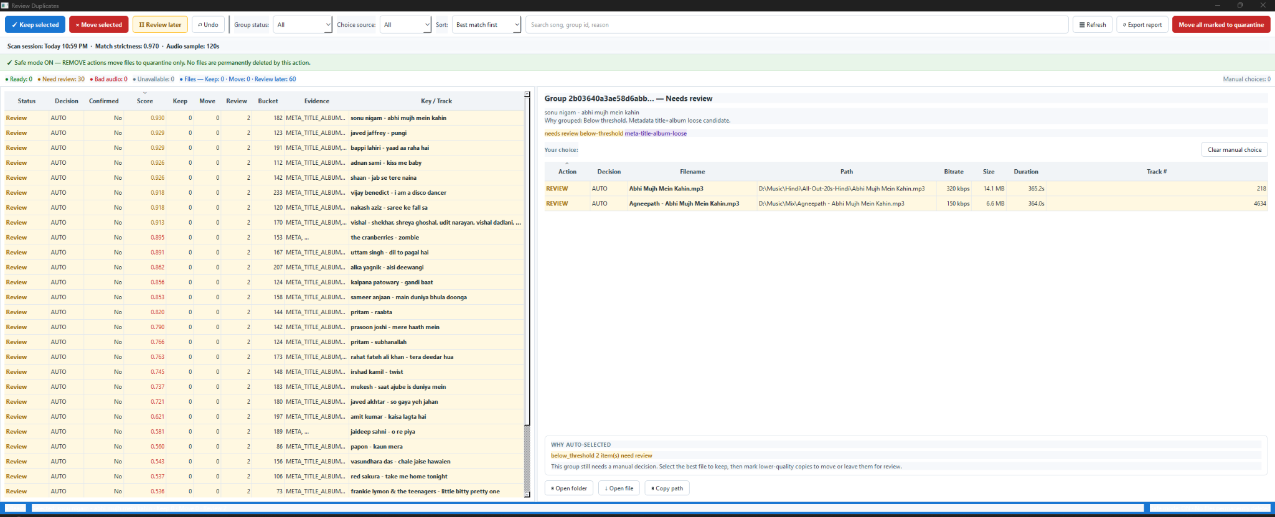The height and width of the screenshot is (517, 1275).
Task: Click the Evidence column header
Action: point(317,101)
